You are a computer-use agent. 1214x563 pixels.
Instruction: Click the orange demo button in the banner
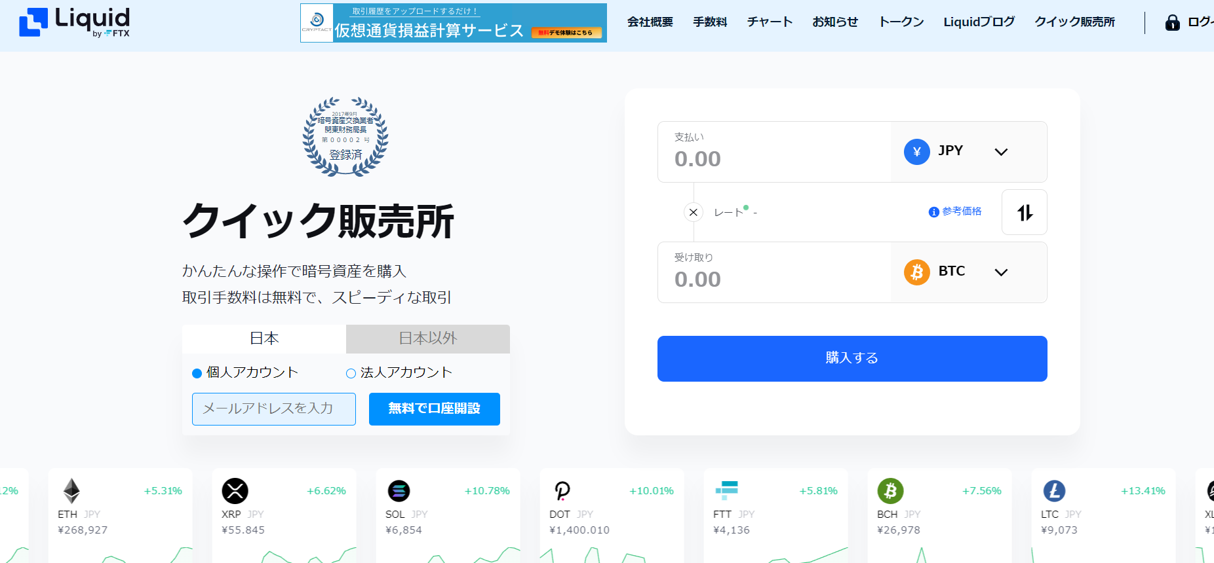tap(566, 32)
